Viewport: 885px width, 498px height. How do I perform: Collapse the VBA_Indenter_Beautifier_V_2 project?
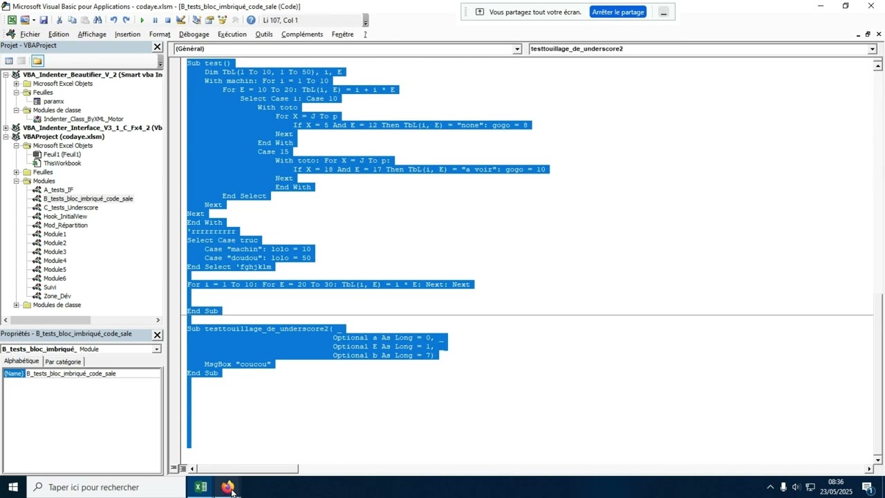click(6, 75)
